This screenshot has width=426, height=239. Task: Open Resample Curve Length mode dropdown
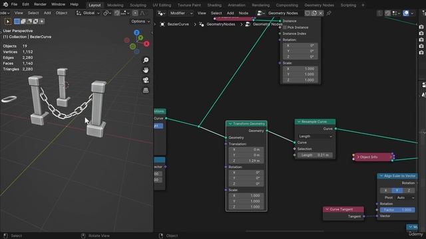click(315, 136)
